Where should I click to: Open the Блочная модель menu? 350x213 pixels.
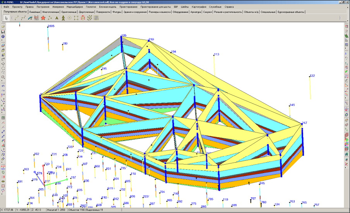[107, 7]
